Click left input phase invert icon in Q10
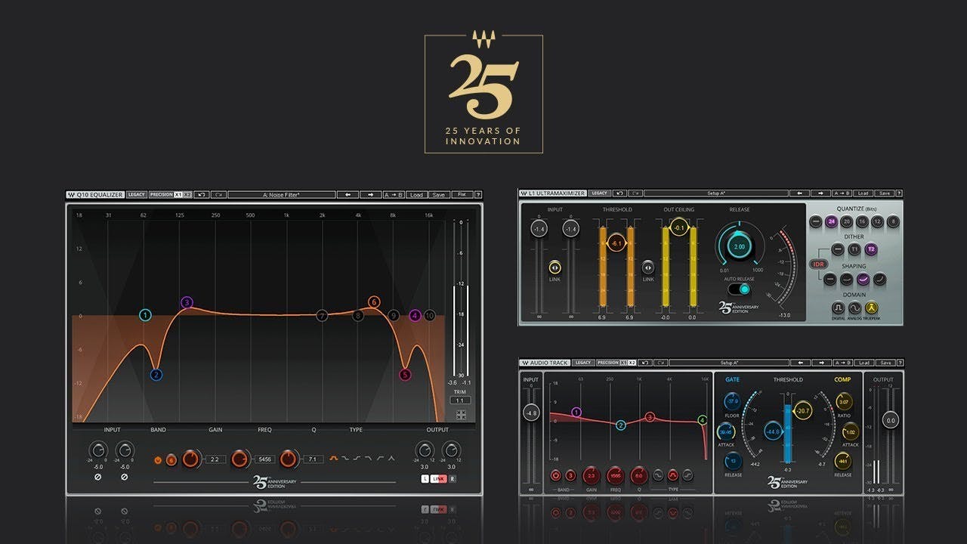 97,477
